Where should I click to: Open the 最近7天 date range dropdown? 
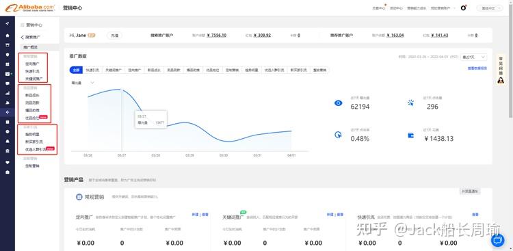[473, 57]
